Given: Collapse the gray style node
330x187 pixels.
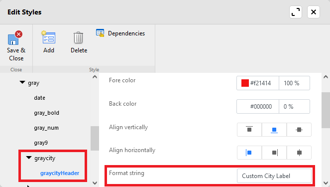Looking at the screenshot, I should [22, 82].
